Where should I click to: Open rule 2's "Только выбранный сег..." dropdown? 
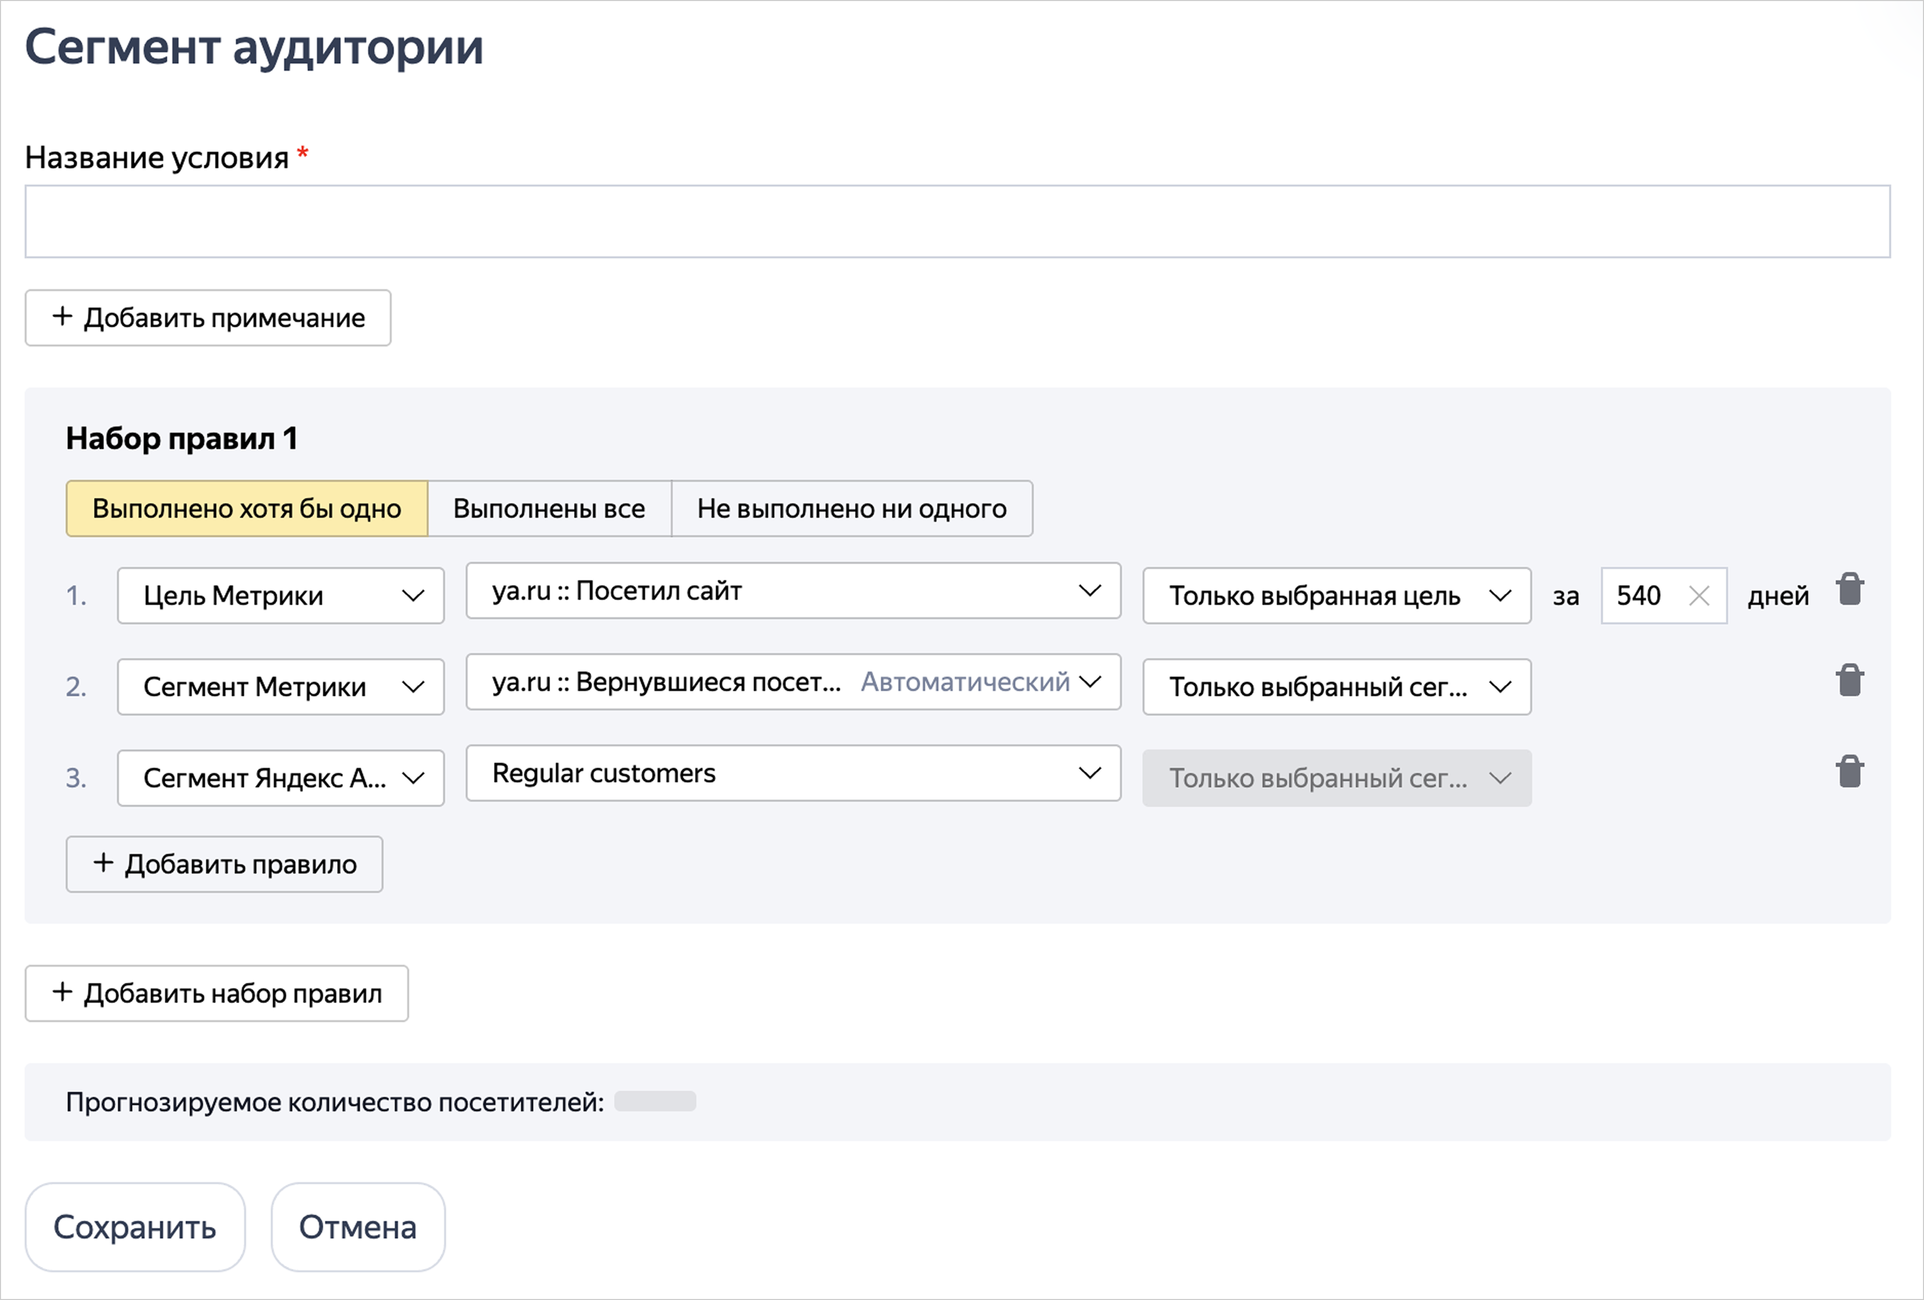(1336, 687)
